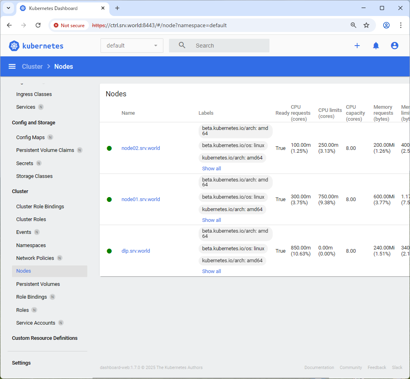The height and width of the screenshot is (379, 410).
Task: Open the Chrome three-dot menu
Action: 400,25
